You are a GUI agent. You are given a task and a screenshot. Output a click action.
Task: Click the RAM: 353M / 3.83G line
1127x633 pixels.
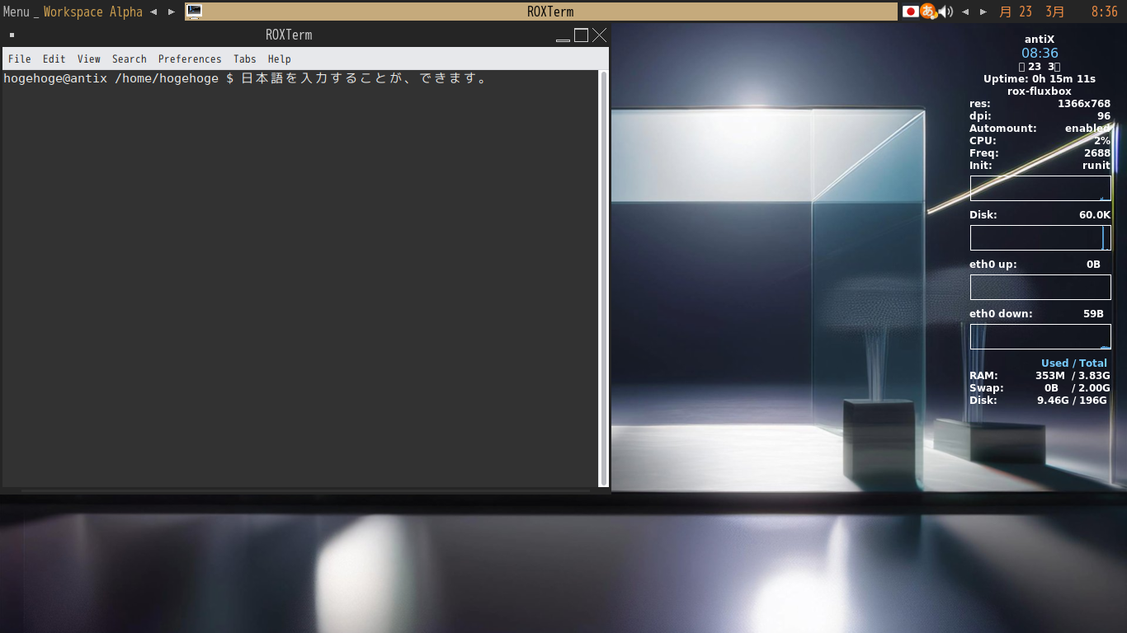click(x=1040, y=376)
